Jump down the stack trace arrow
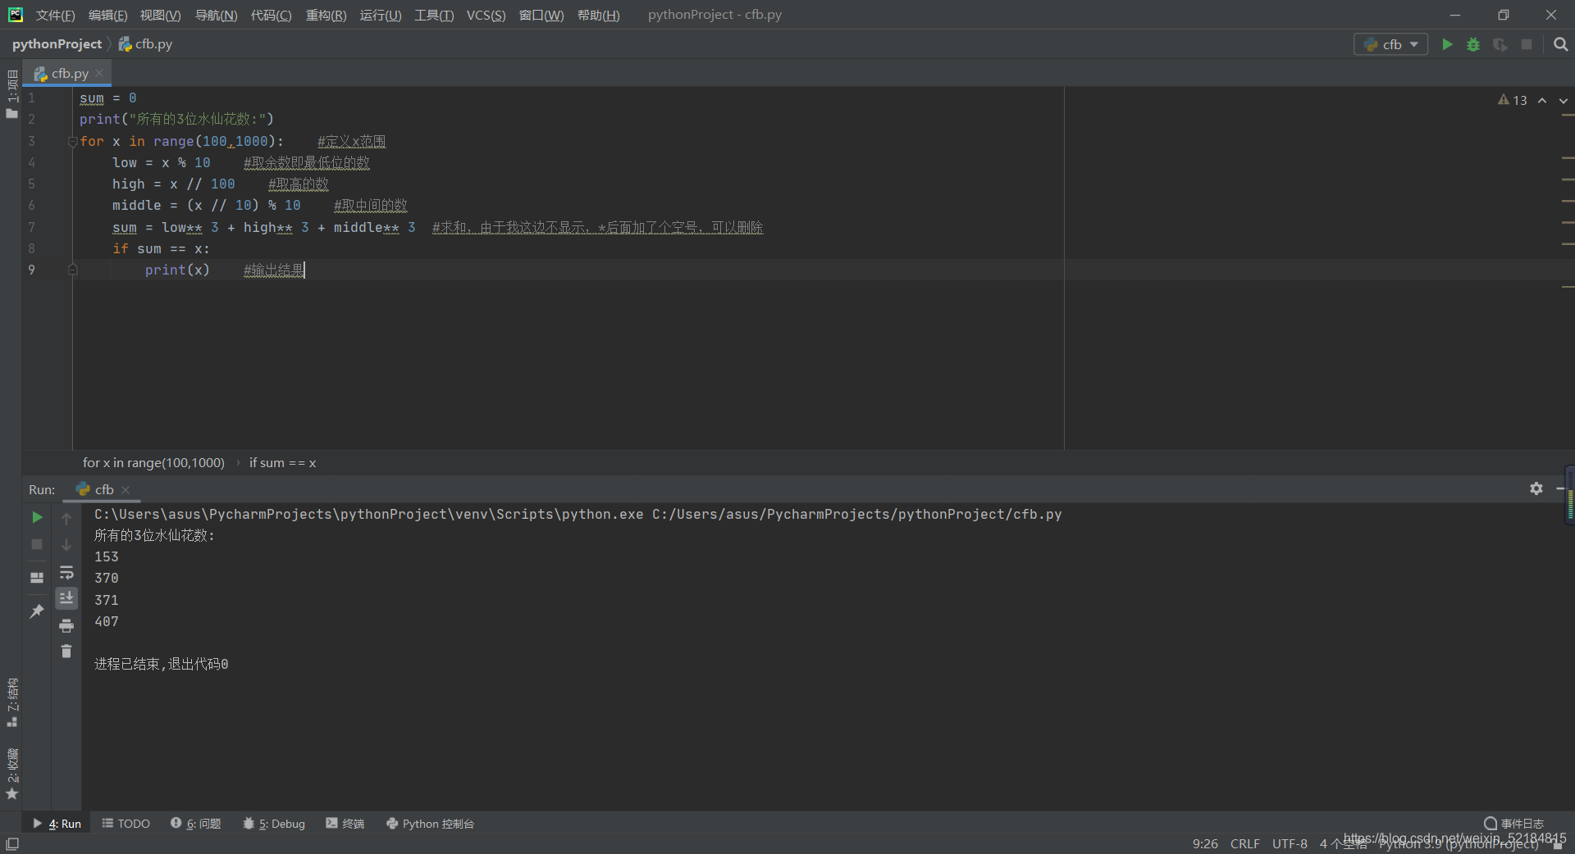1575x854 pixels. point(66,544)
